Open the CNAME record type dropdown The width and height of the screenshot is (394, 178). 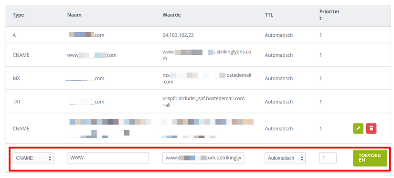click(33, 158)
